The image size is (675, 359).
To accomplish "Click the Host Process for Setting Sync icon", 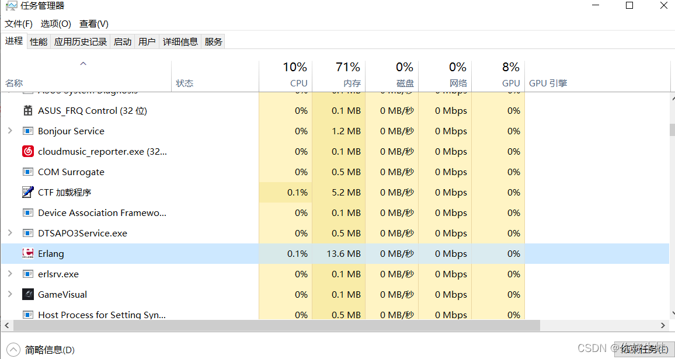I will pyautogui.click(x=28, y=315).
